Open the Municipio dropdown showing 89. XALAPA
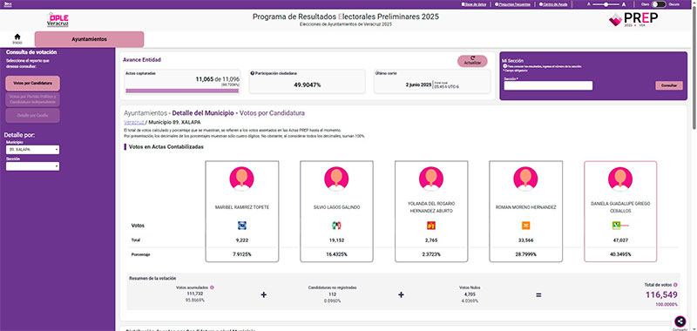697x331 pixels. click(x=32, y=150)
